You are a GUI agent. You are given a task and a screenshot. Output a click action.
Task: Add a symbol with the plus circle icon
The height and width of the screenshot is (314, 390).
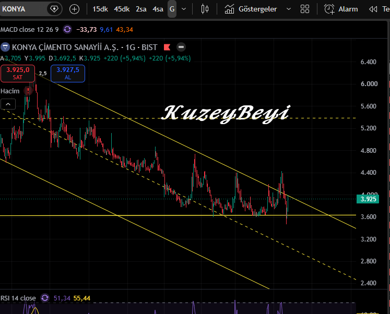74,9
